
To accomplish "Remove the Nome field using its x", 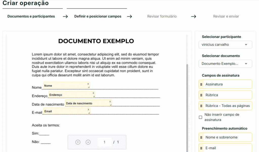I will tap(88, 84).
